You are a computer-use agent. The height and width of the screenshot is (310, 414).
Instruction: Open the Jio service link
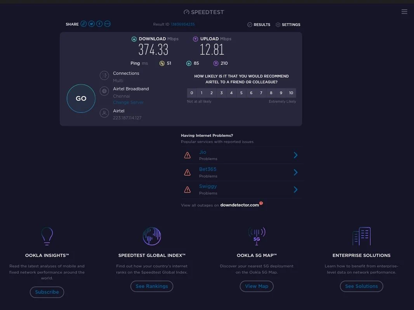click(202, 152)
